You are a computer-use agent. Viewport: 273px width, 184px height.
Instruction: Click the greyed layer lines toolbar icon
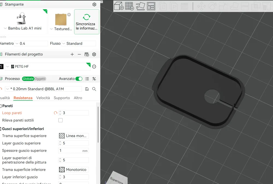tap(184, 6)
